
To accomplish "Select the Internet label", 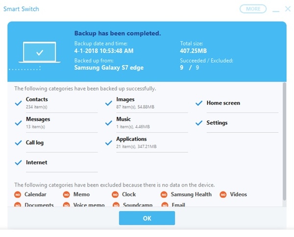I will pos(37,162).
